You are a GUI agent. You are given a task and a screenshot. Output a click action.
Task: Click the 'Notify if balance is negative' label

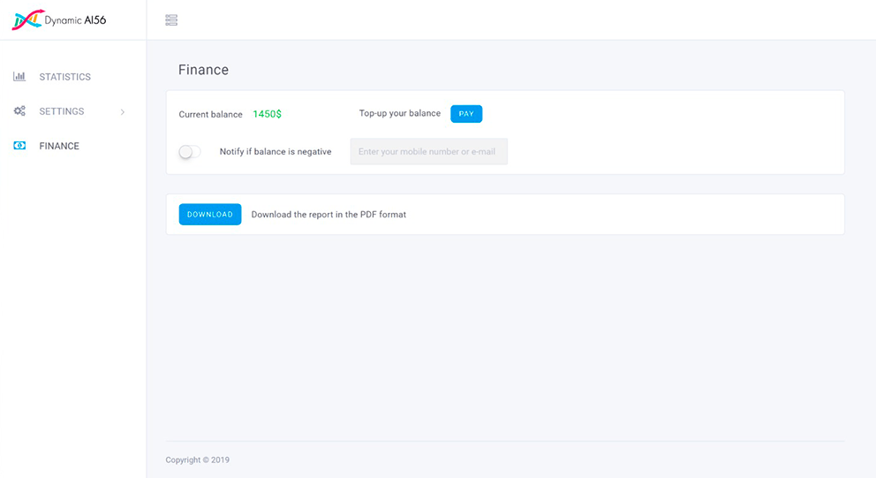point(276,152)
